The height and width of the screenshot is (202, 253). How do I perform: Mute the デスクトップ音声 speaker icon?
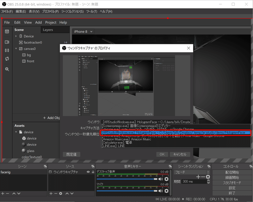click(x=160, y=179)
